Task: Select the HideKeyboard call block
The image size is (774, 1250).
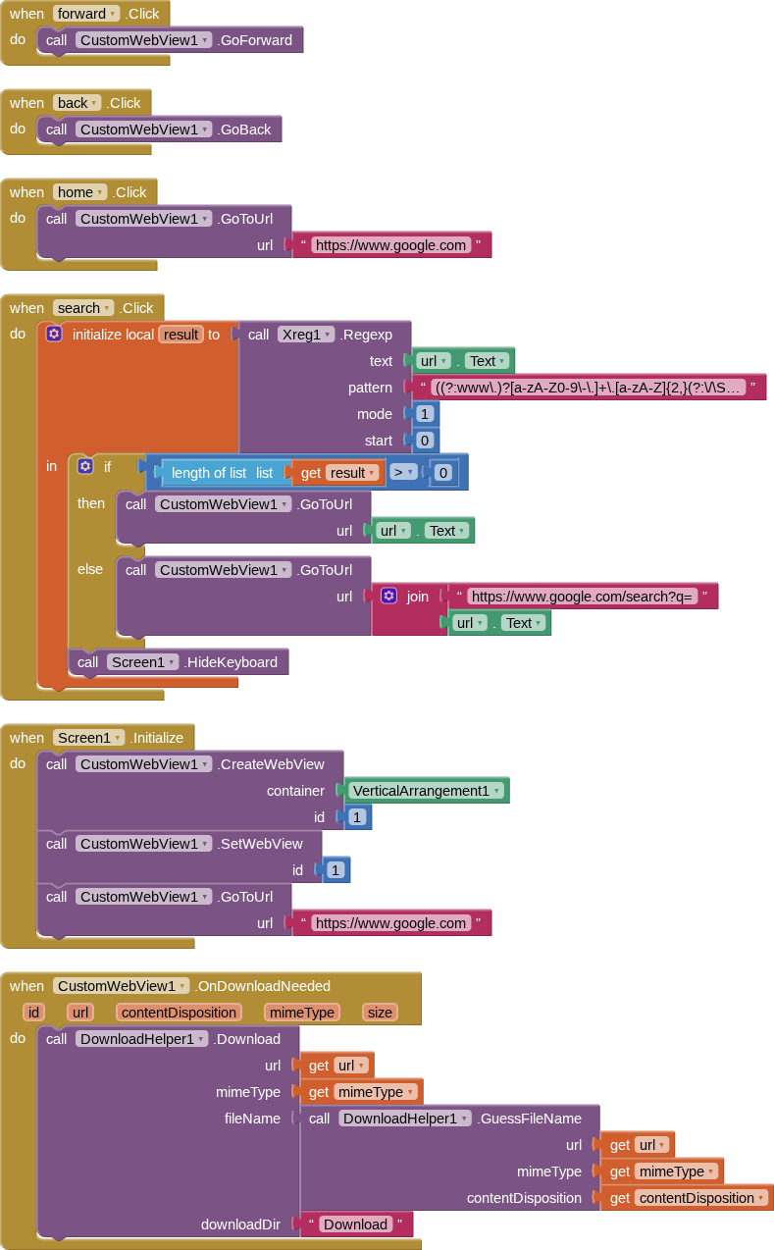Action: point(232,662)
